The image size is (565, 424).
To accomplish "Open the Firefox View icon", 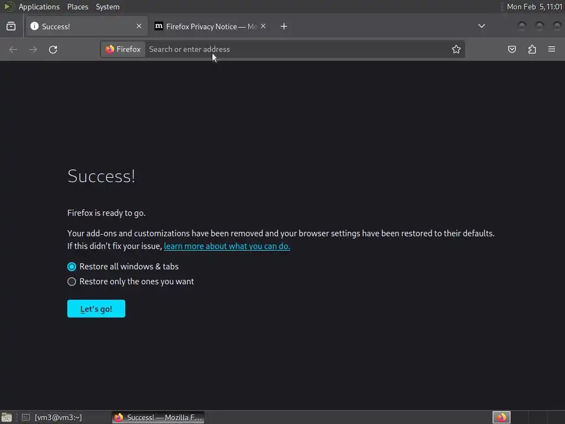I will (11, 26).
